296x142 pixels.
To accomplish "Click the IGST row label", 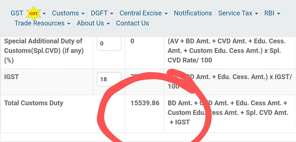I will (11, 77).
